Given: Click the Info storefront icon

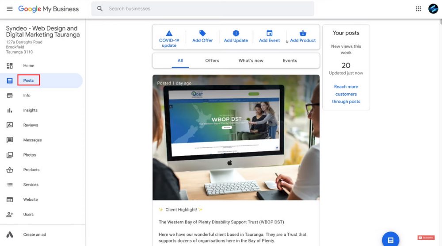Looking at the screenshot, I should pyautogui.click(x=10, y=96).
